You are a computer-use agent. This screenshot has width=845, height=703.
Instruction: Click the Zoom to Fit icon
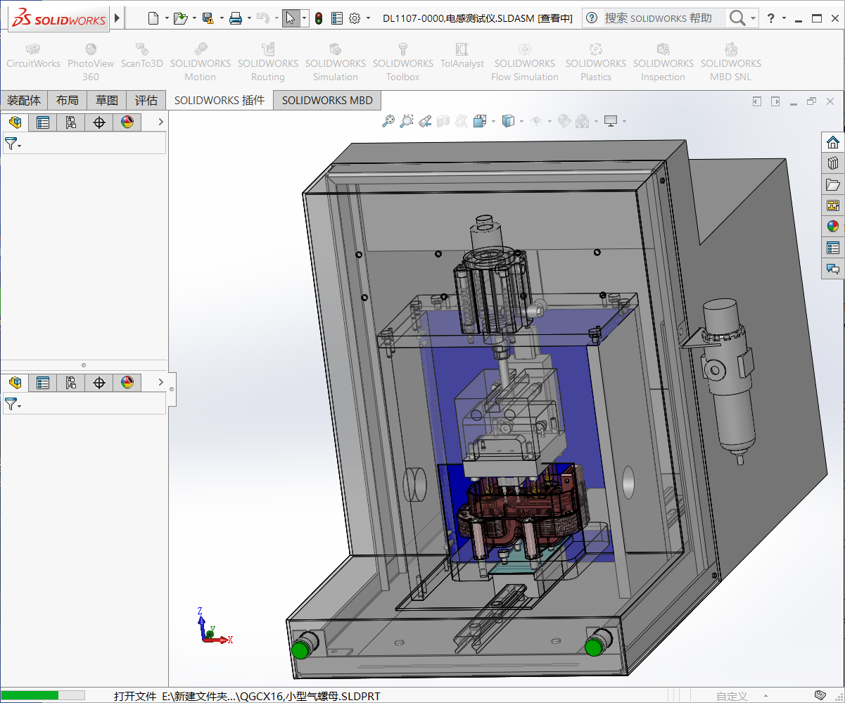[x=388, y=121]
